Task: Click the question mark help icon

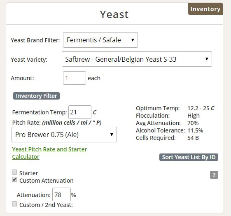Action: click(x=214, y=175)
